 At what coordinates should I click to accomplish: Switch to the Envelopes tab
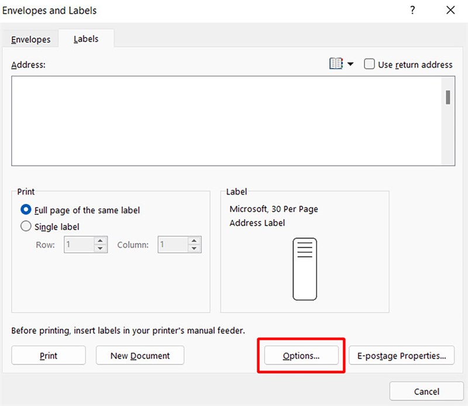tap(31, 40)
